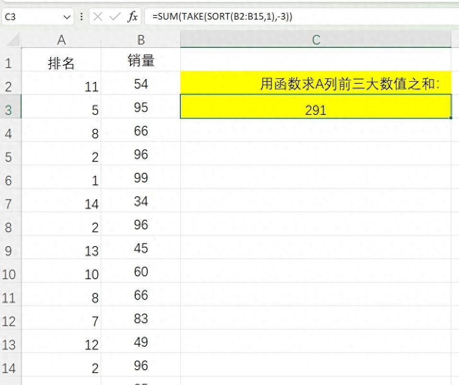Click cell B12 containing 83
Screen dimensions: 459x385
[x=141, y=317]
